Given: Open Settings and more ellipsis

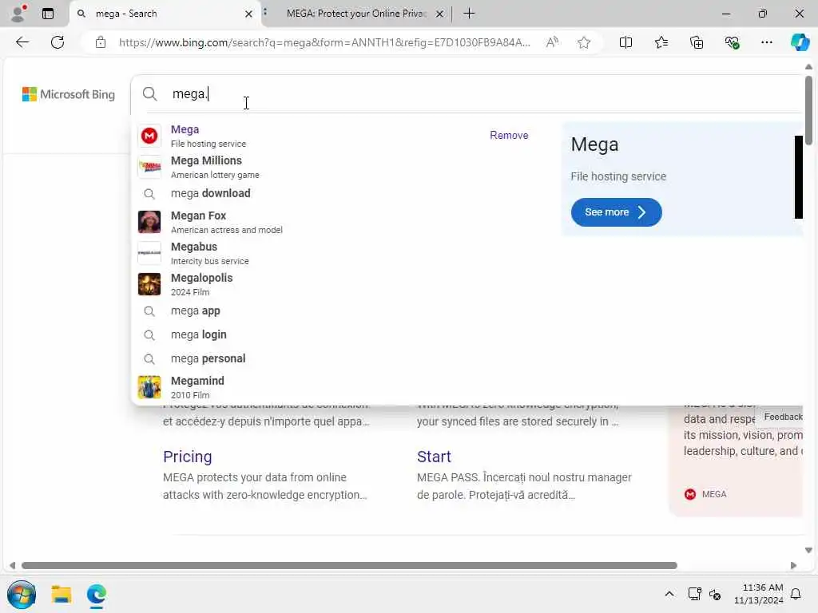Looking at the screenshot, I should point(766,42).
